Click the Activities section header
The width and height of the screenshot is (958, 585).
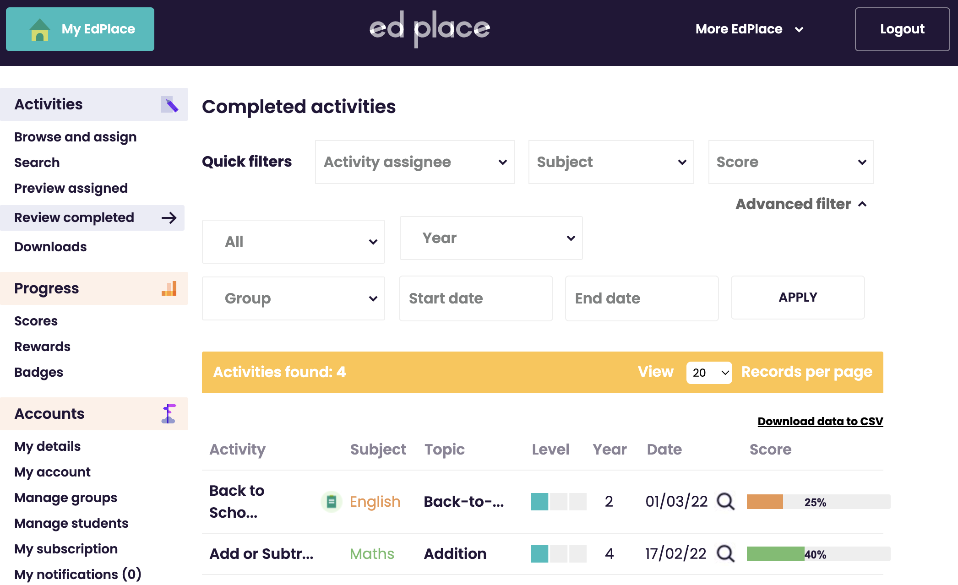point(94,104)
